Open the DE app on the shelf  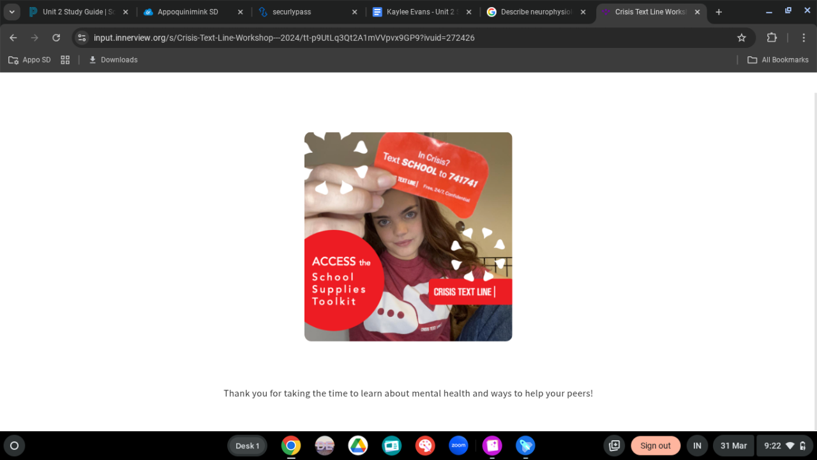coord(325,445)
